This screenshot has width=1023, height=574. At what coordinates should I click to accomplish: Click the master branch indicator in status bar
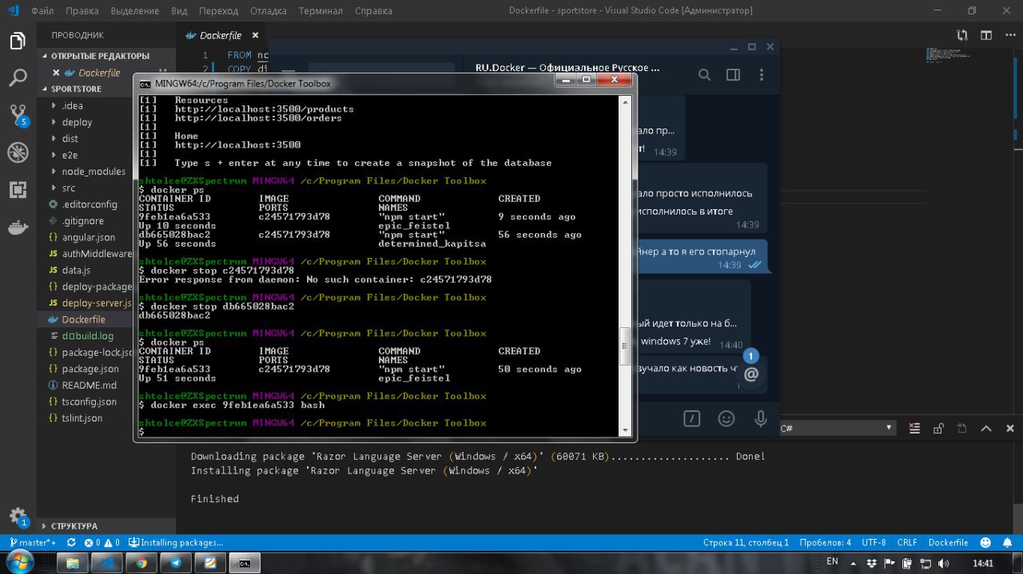pyautogui.click(x=32, y=543)
